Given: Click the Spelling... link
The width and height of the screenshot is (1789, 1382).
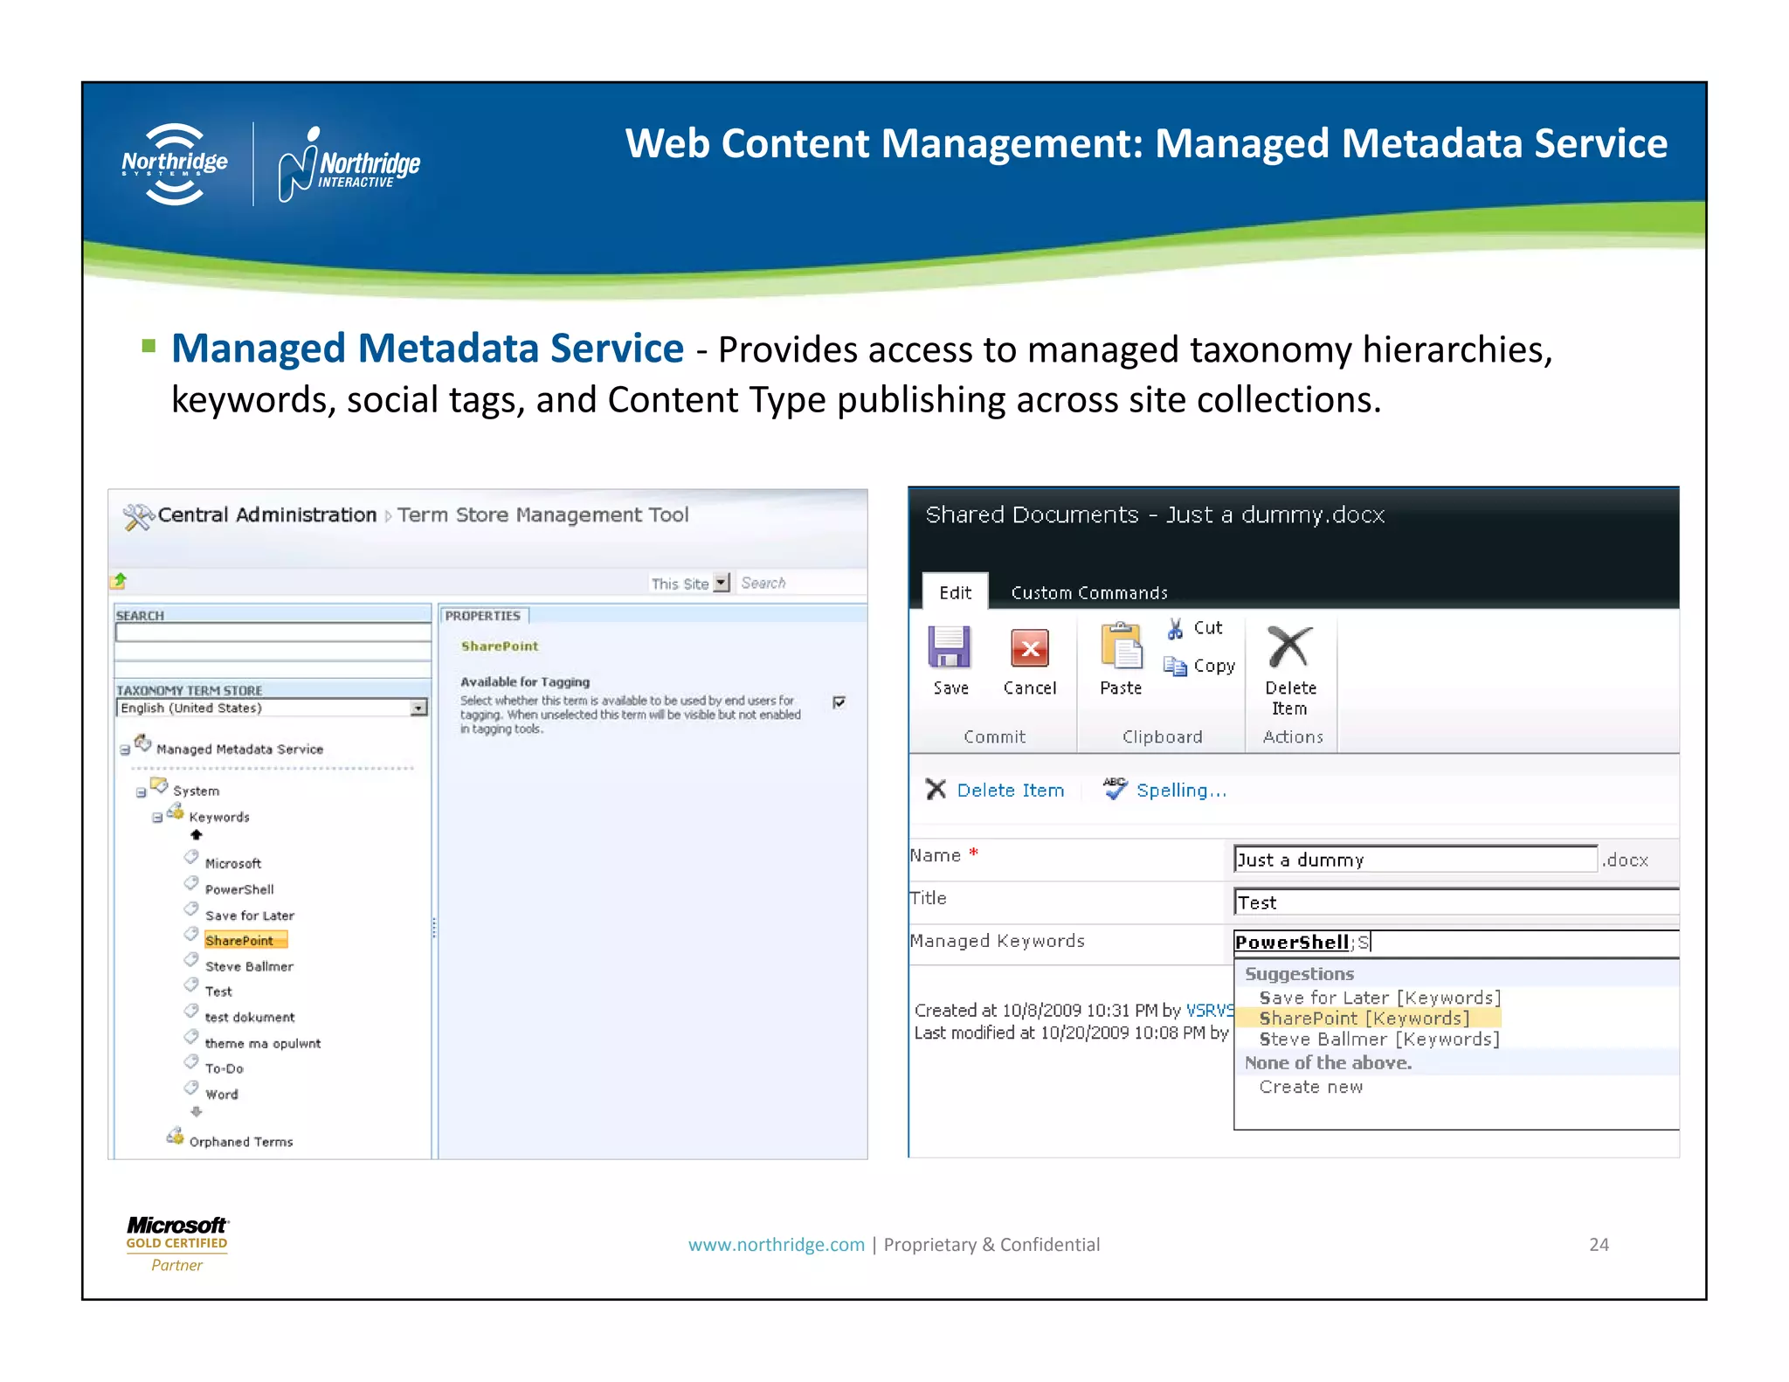Looking at the screenshot, I should 1181,791.
